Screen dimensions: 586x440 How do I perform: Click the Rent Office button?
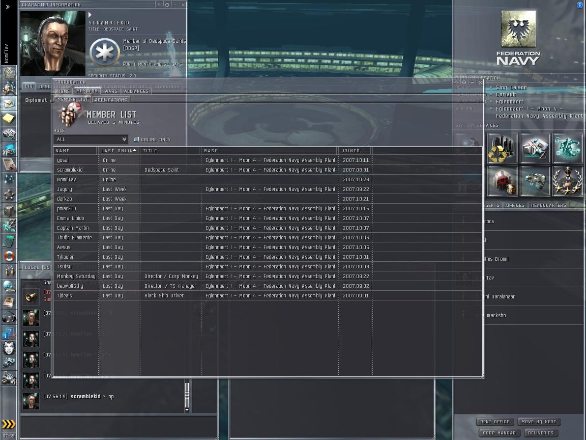tap(495, 422)
